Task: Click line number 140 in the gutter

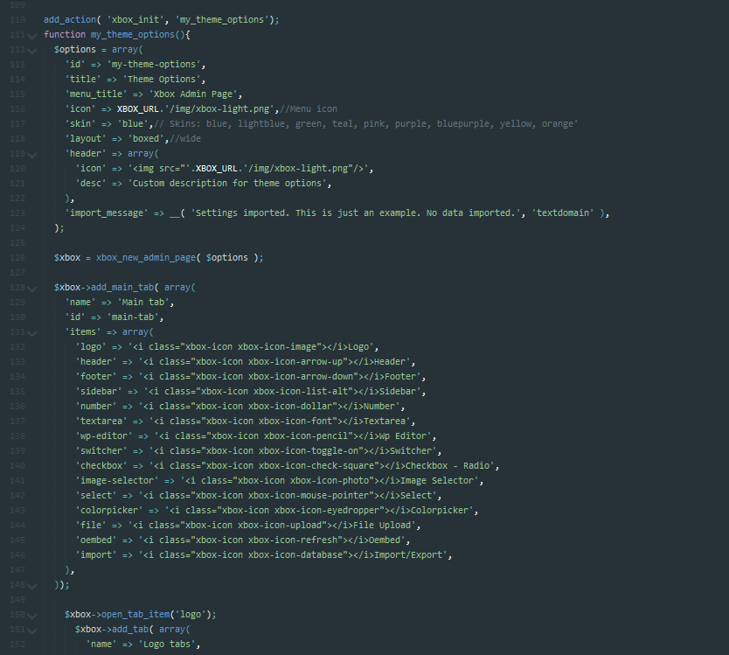Action: point(17,466)
